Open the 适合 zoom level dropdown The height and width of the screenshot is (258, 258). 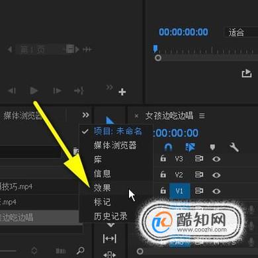(240, 32)
